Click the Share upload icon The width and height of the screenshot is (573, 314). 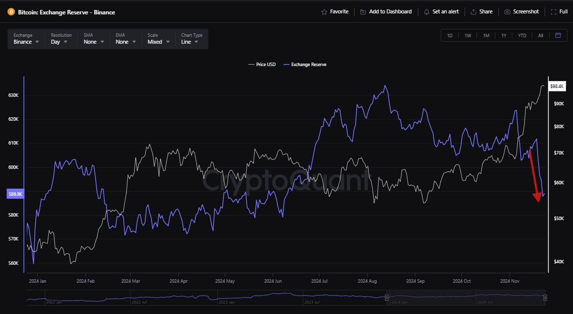pos(473,12)
